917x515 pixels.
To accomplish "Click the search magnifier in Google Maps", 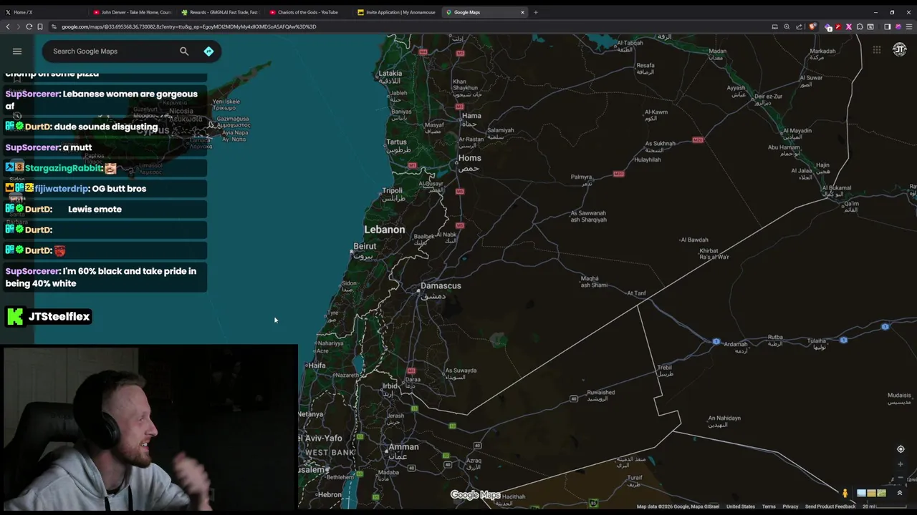I will tap(184, 51).
